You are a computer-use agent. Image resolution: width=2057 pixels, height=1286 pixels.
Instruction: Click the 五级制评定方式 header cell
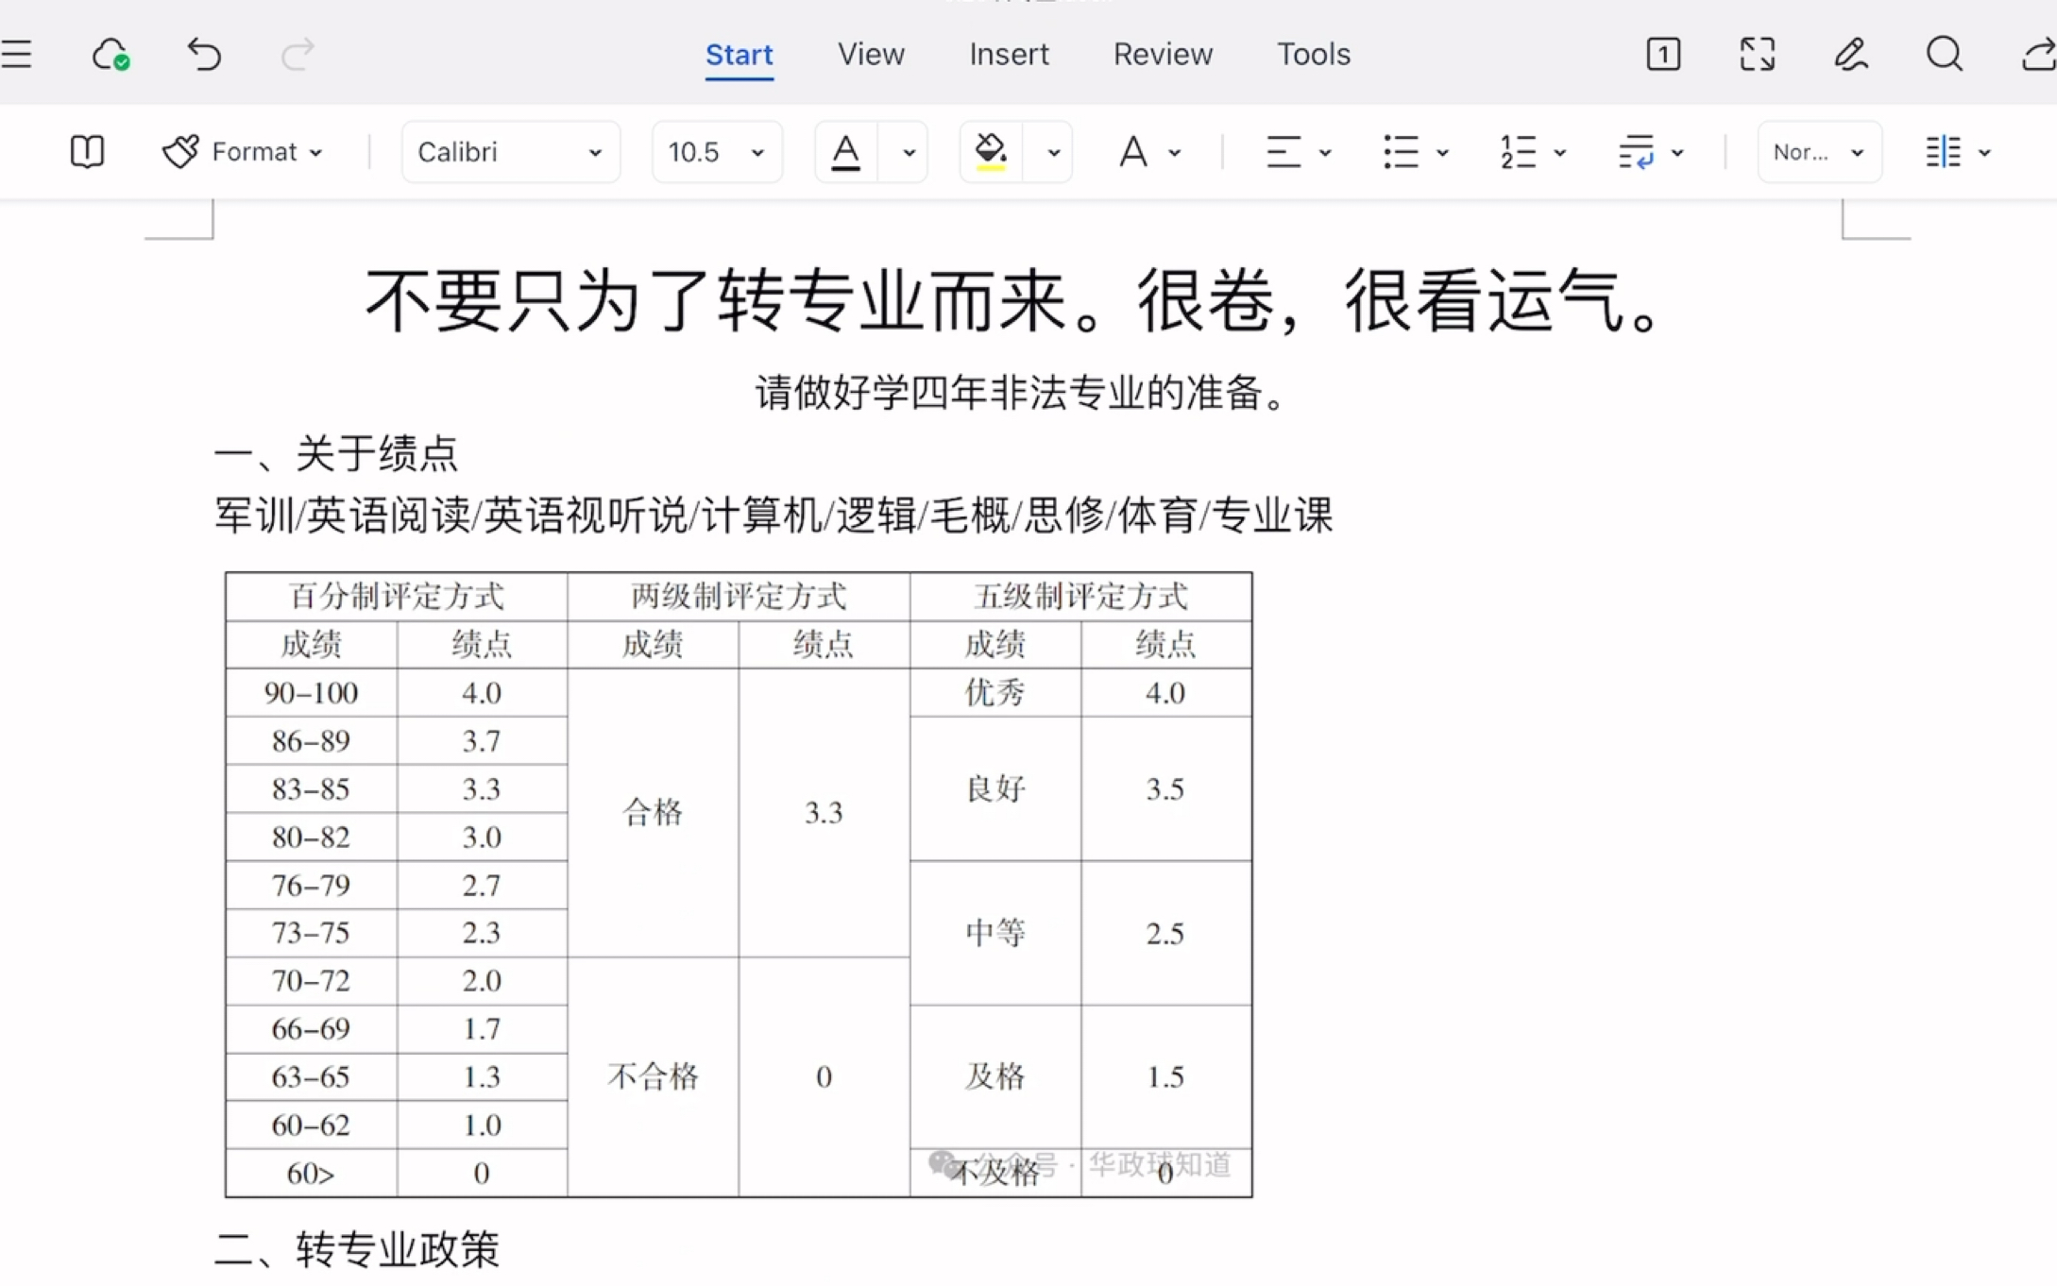pos(1080,597)
